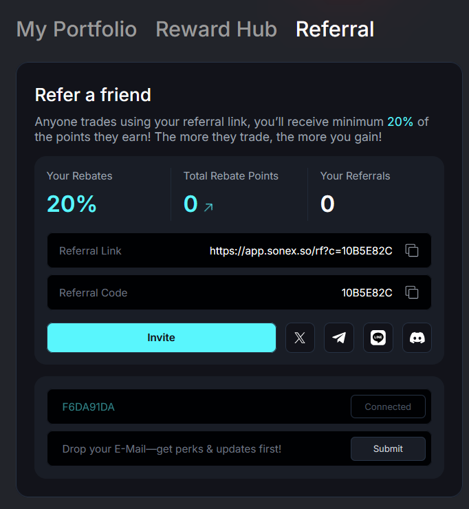Click the F6DA91DA referrer code field

(x=199, y=407)
